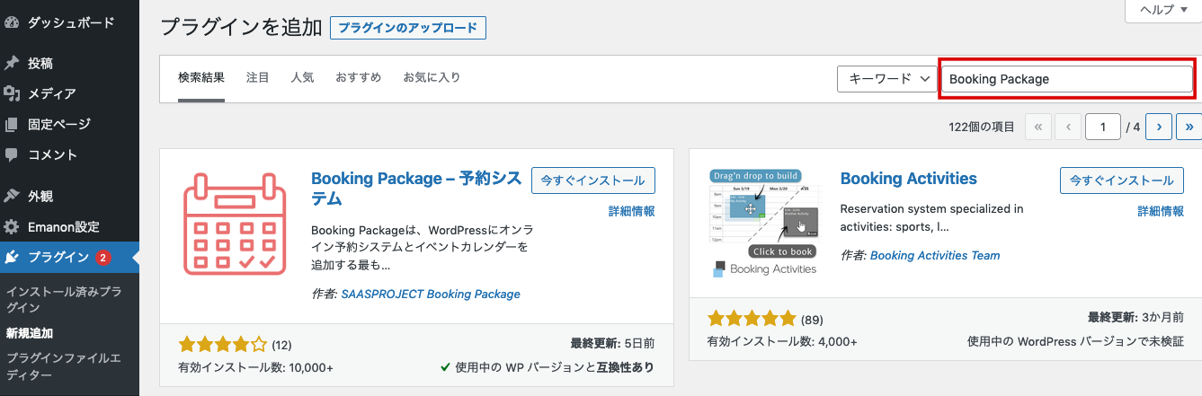
Task: Click the Booking Activities plugin thumbnail
Action: (x=764, y=222)
